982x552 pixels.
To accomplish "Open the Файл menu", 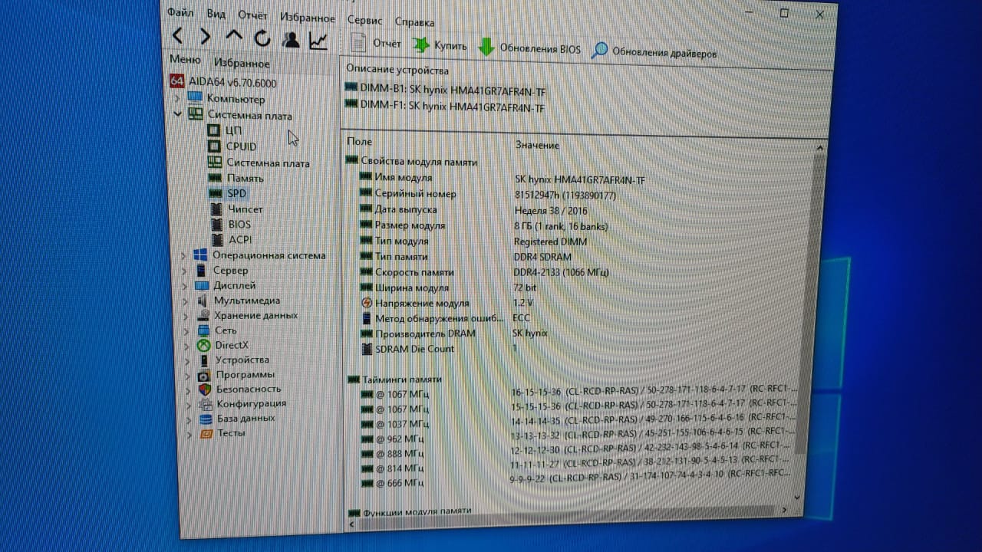I will coord(180,13).
